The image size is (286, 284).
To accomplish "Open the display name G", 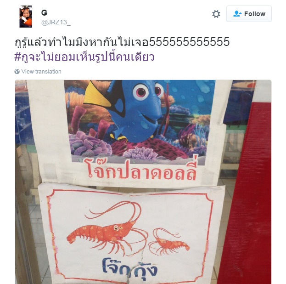I will [x=44, y=12].
